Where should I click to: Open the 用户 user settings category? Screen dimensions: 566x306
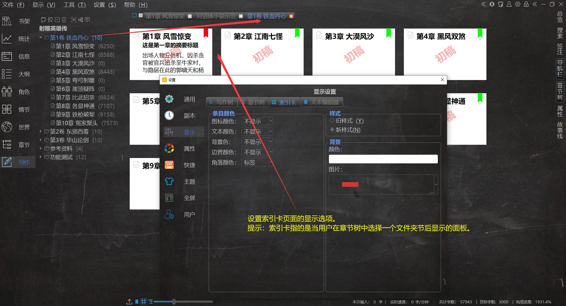(184, 214)
